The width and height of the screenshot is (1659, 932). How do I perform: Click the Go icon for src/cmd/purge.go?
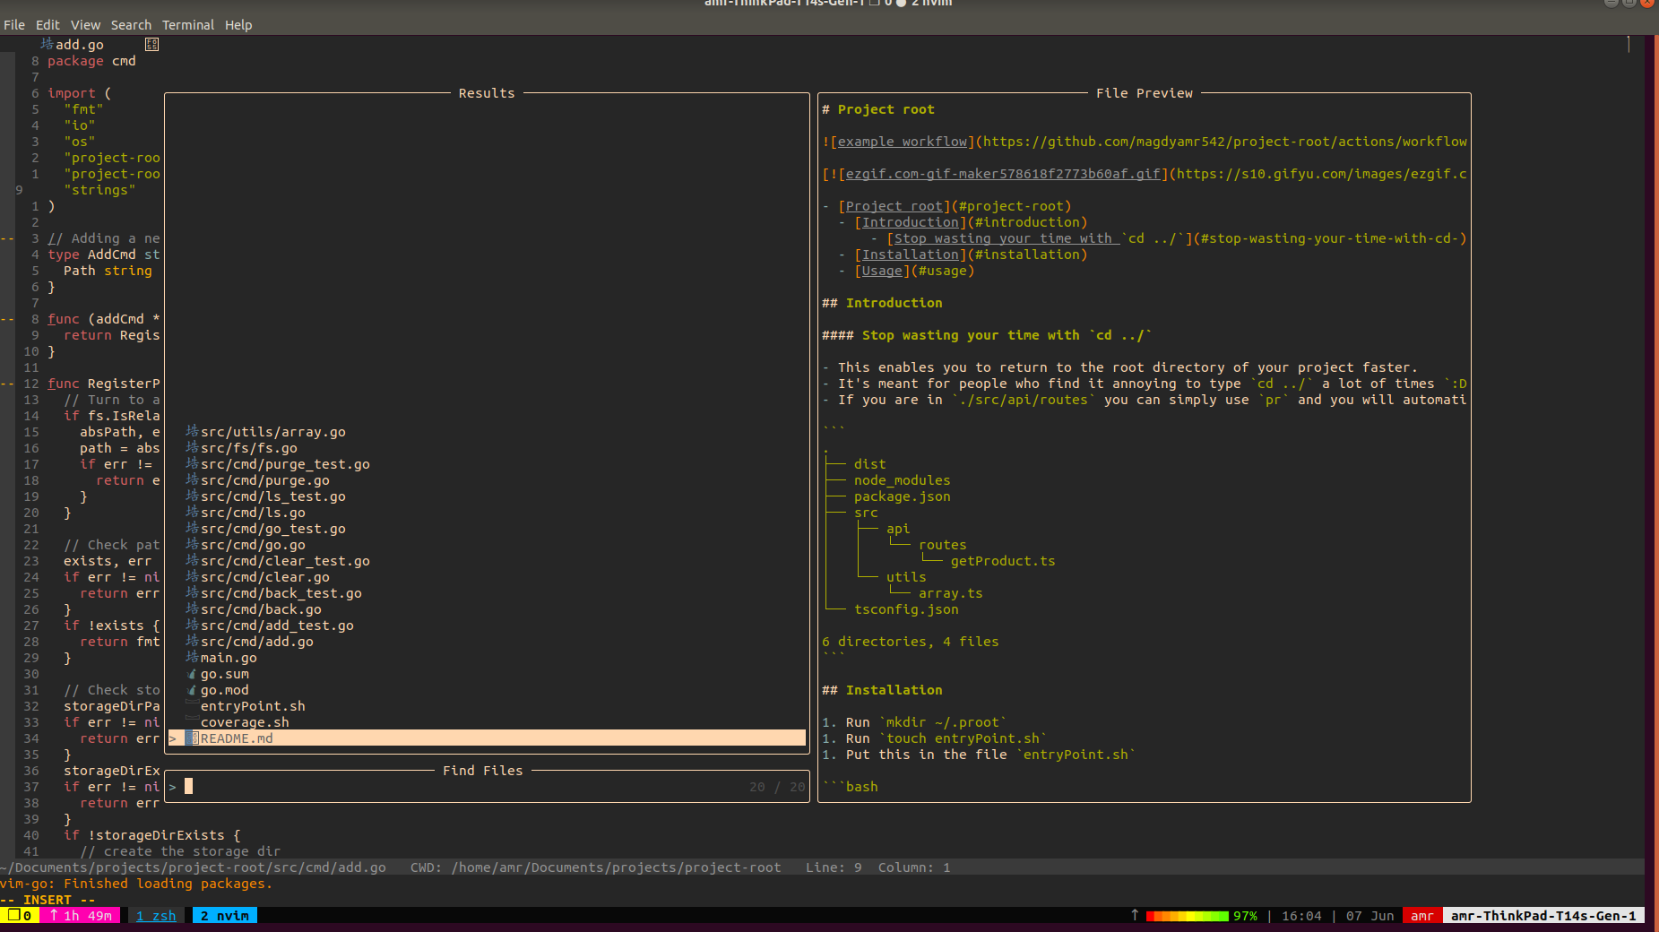tap(192, 479)
